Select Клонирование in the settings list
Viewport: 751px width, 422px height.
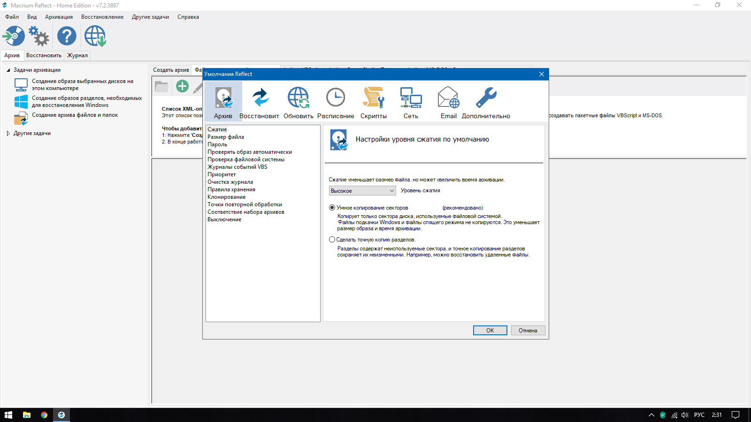pos(227,197)
